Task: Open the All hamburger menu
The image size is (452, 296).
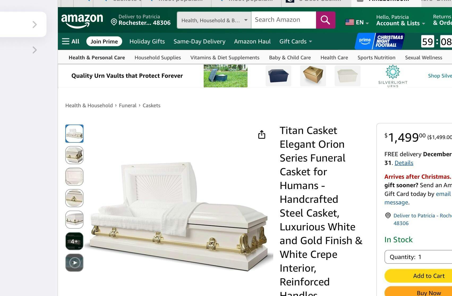Action: [x=71, y=41]
